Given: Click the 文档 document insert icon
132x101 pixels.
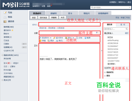Looking at the screenshot, I should point(77,38).
